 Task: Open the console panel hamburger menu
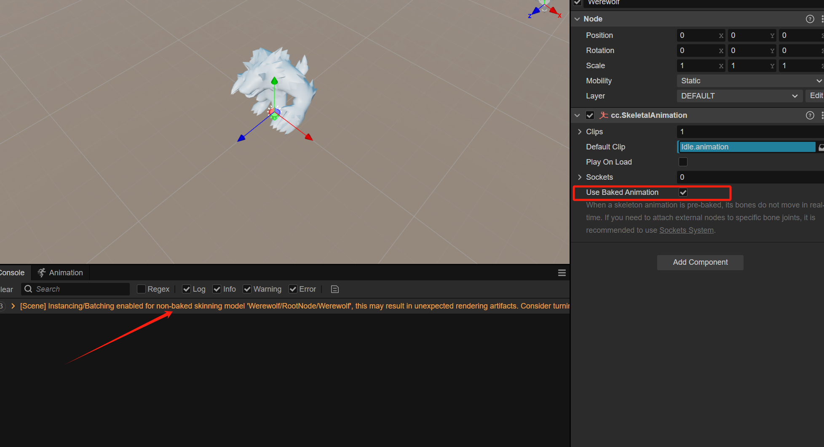(x=562, y=273)
